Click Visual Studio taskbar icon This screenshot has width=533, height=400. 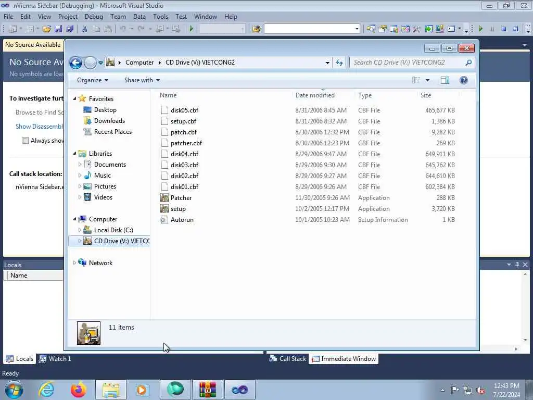coord(239,390)
